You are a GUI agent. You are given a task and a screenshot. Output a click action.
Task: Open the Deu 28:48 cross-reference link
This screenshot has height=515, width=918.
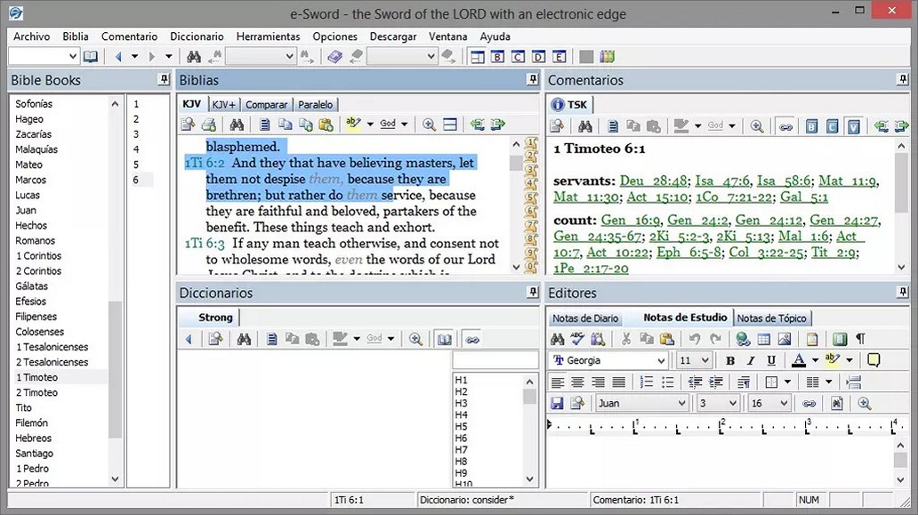tap(653, 181)
